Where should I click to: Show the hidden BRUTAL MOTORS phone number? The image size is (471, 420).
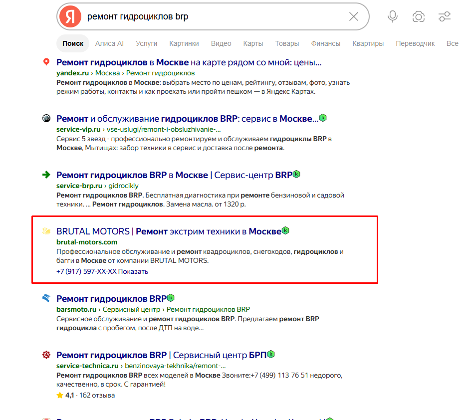click(133, 271)
